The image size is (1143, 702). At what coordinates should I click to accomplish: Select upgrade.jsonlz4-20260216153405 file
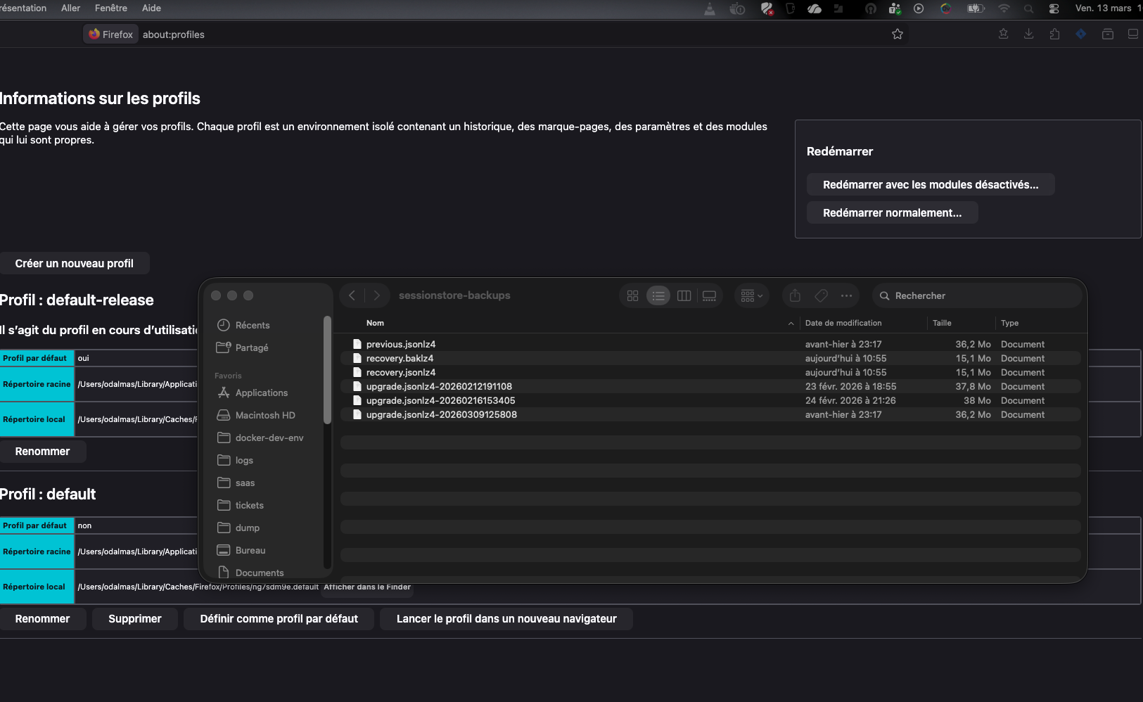[x=710, y=400]
